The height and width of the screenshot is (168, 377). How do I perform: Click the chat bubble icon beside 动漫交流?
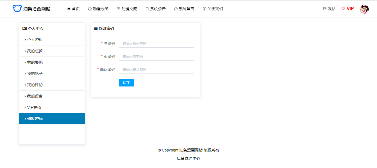coord(118,9)
